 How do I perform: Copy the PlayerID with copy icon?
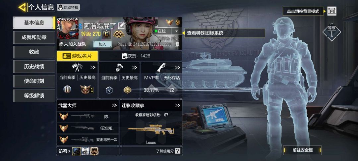(x=177, y=44)
